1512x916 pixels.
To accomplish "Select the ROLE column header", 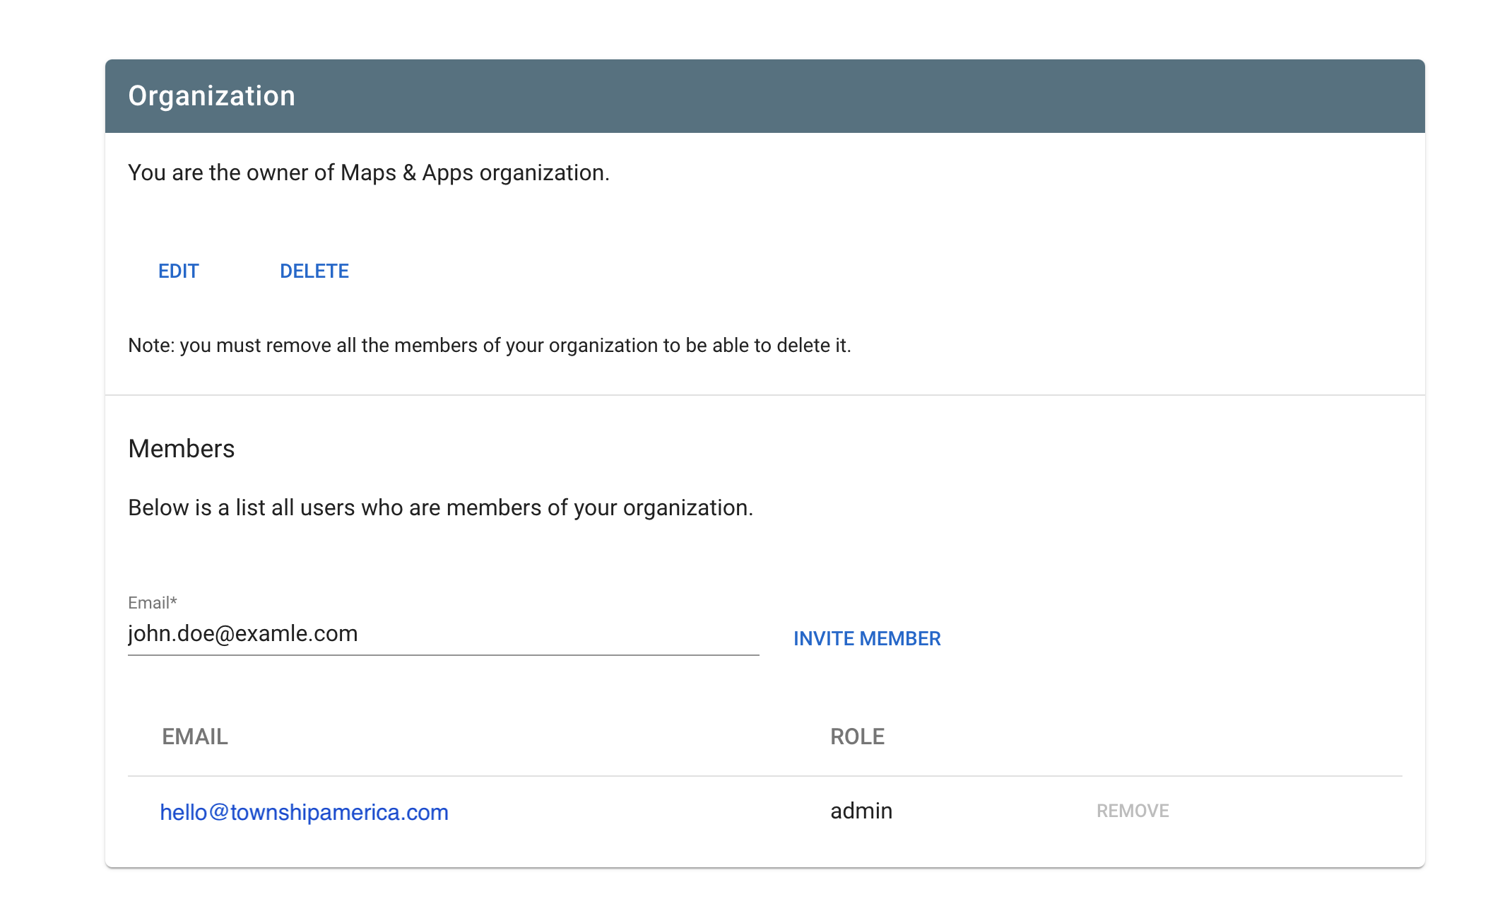I will (857, 737).
